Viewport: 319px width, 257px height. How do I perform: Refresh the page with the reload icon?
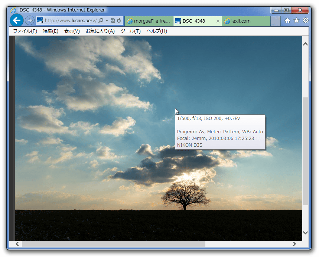tap(119, 20)
